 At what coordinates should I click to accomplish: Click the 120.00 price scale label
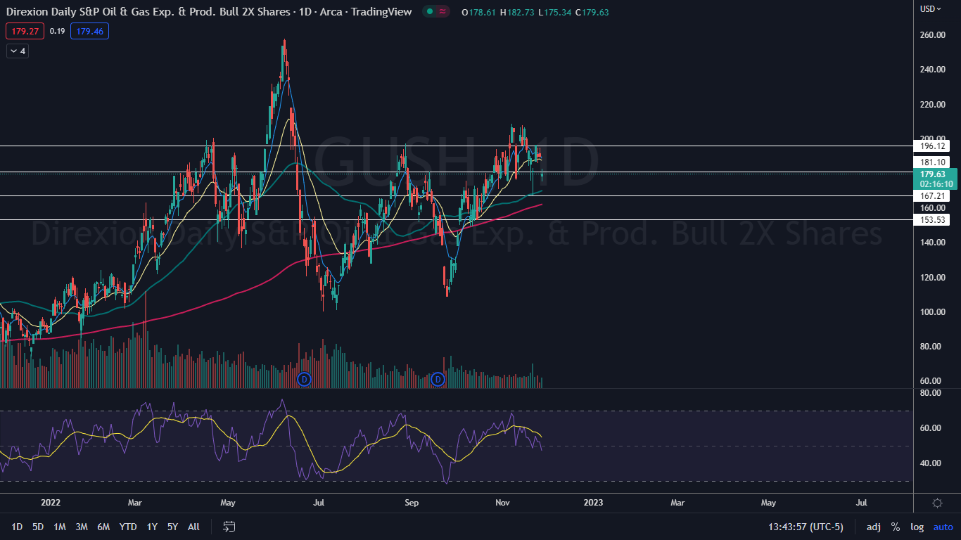931,277
